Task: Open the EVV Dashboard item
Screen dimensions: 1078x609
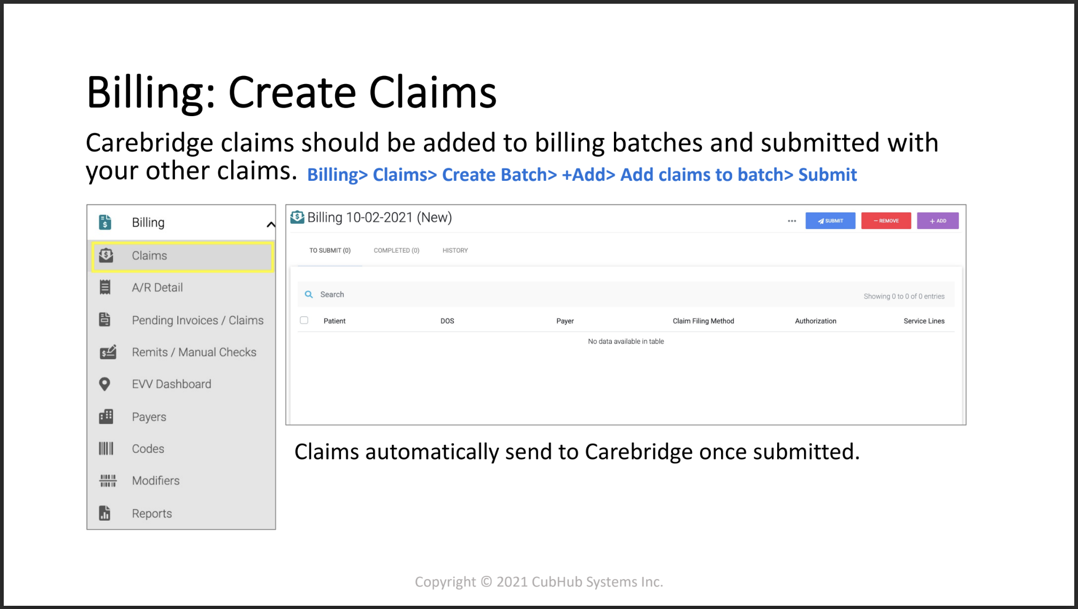Action: (171, 384)
